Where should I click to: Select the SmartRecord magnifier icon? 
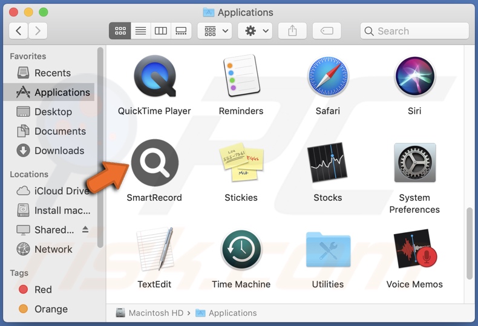(154, 163)
